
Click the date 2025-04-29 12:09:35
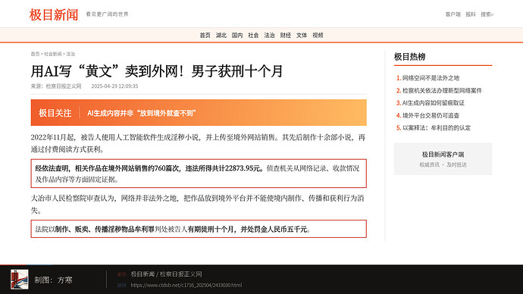coord(114,86)
